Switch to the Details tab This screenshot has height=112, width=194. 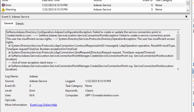tap(20, 24)
